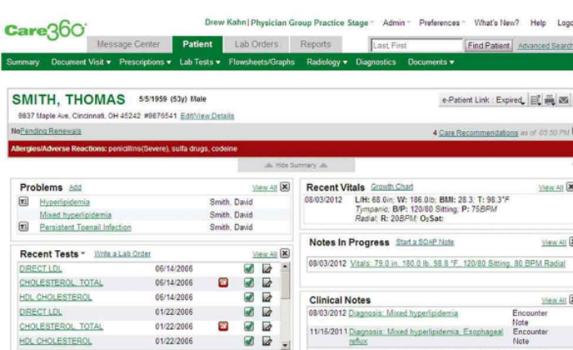573x350 pixels.
Task: Close the Recent Tests panel with its X
Action: click(x=285, y=254)
